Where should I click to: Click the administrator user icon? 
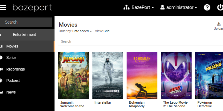[162, 7]
